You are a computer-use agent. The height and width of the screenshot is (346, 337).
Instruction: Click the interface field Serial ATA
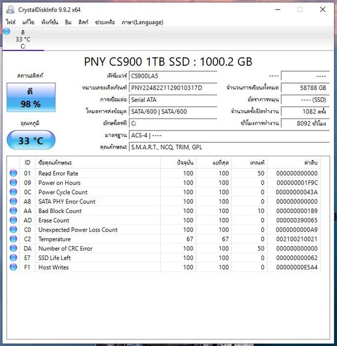173,100
